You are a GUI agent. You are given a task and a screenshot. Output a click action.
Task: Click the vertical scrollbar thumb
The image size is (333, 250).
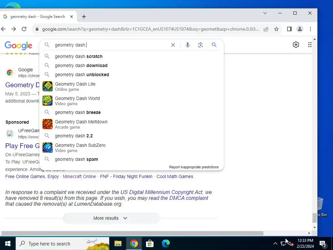[314, 218]
